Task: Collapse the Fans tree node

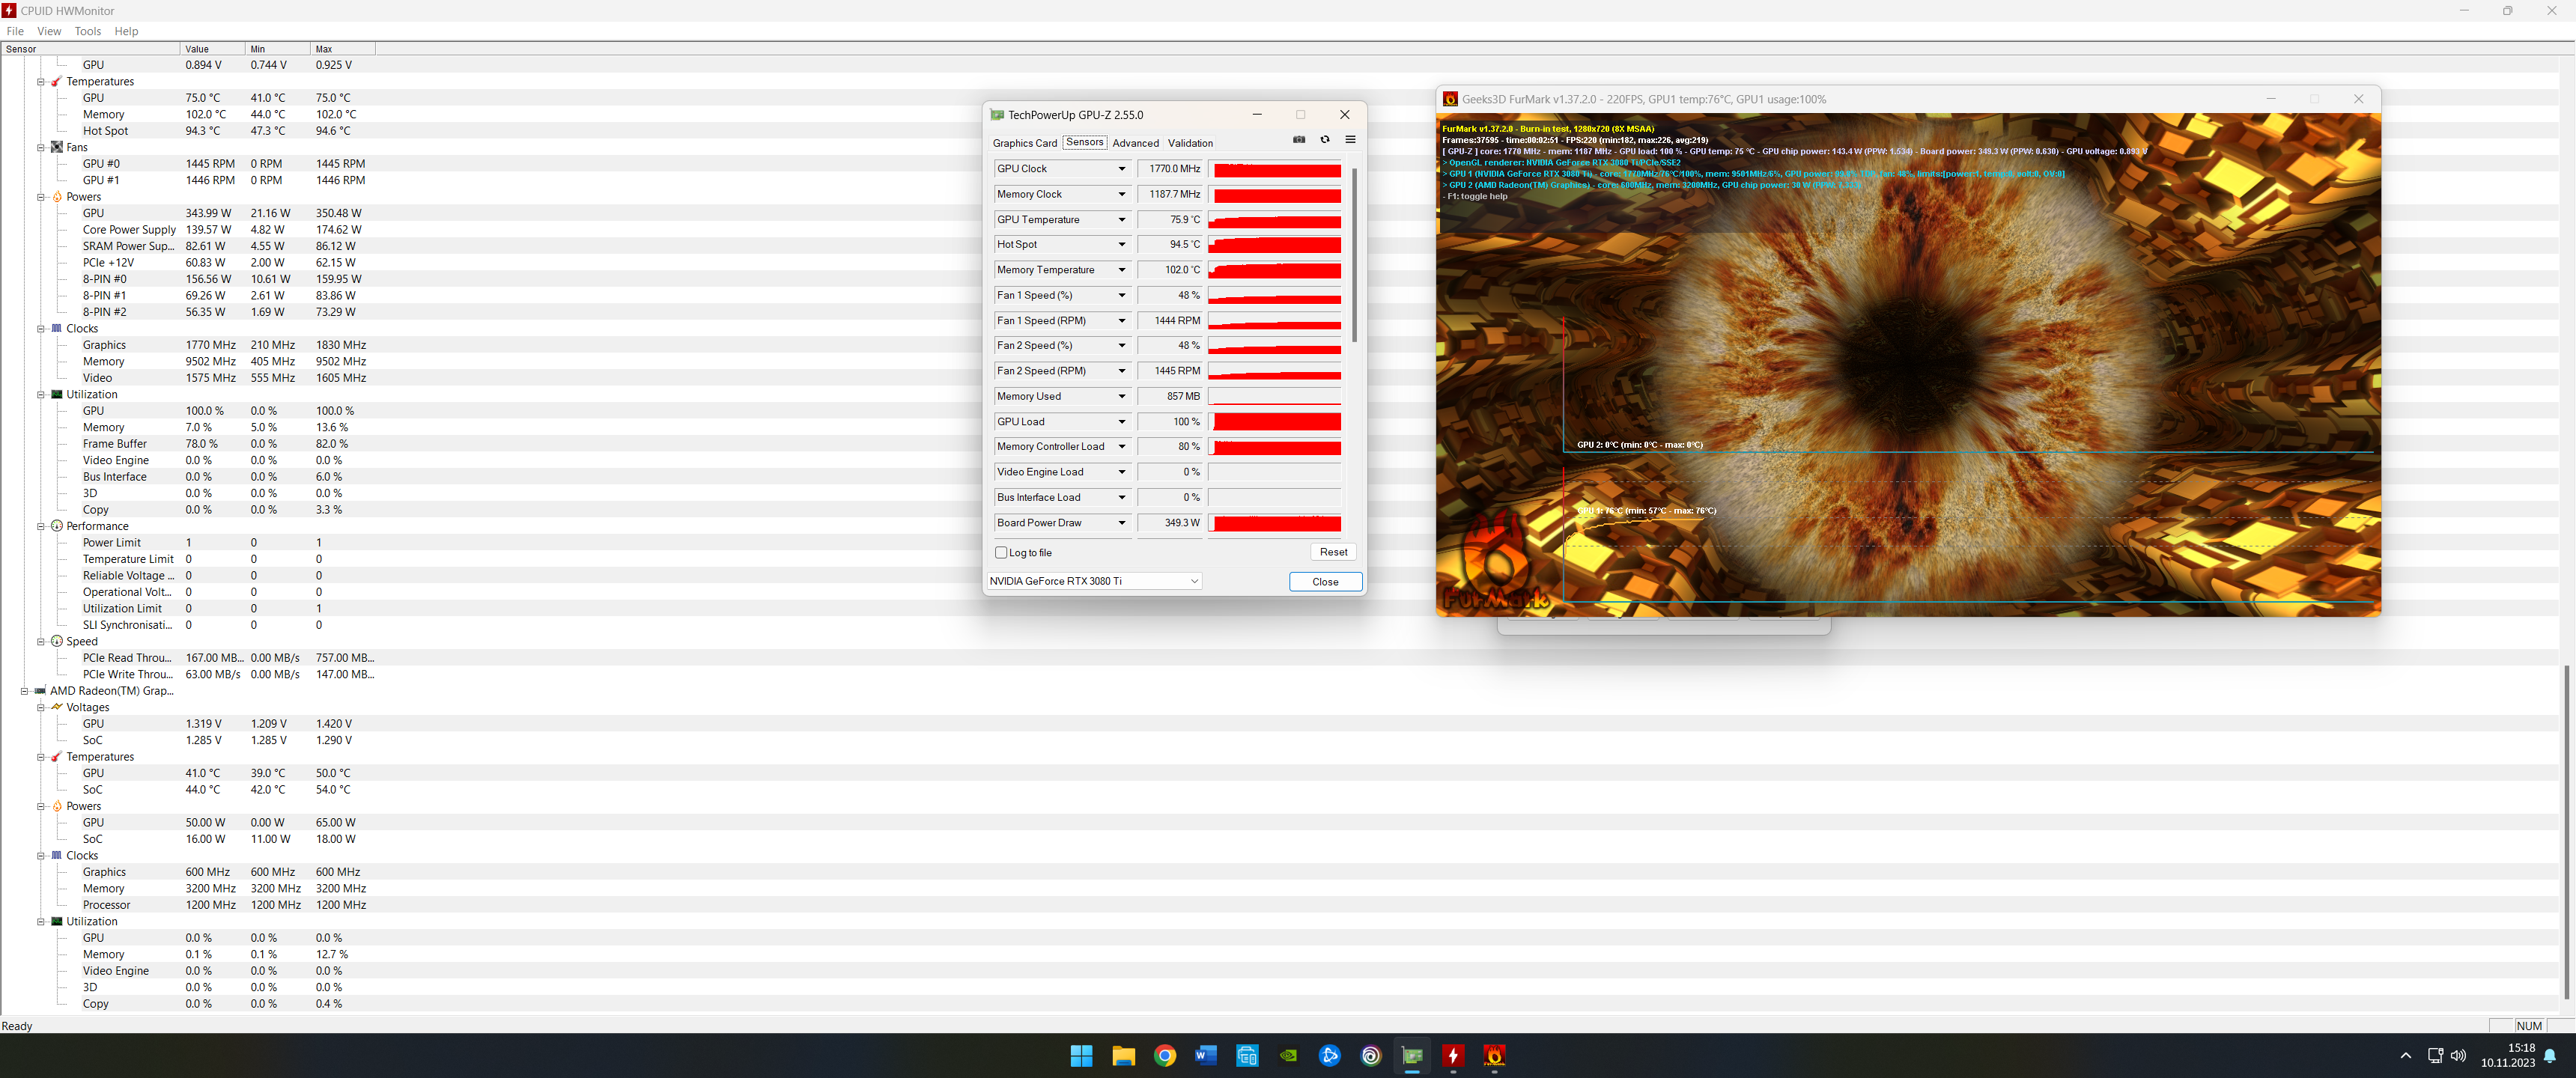Action: pos(41,147)
